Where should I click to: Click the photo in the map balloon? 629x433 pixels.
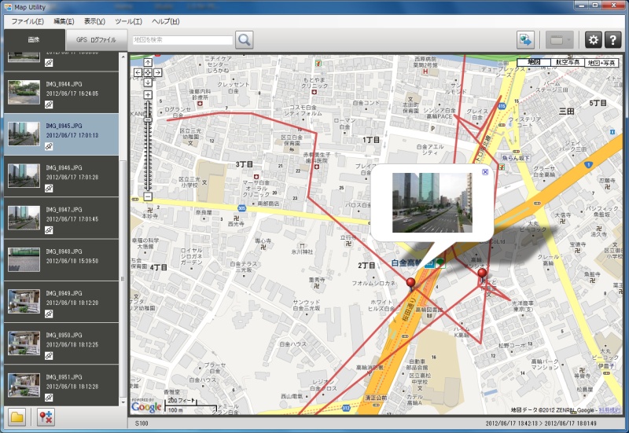click(432, 203)
